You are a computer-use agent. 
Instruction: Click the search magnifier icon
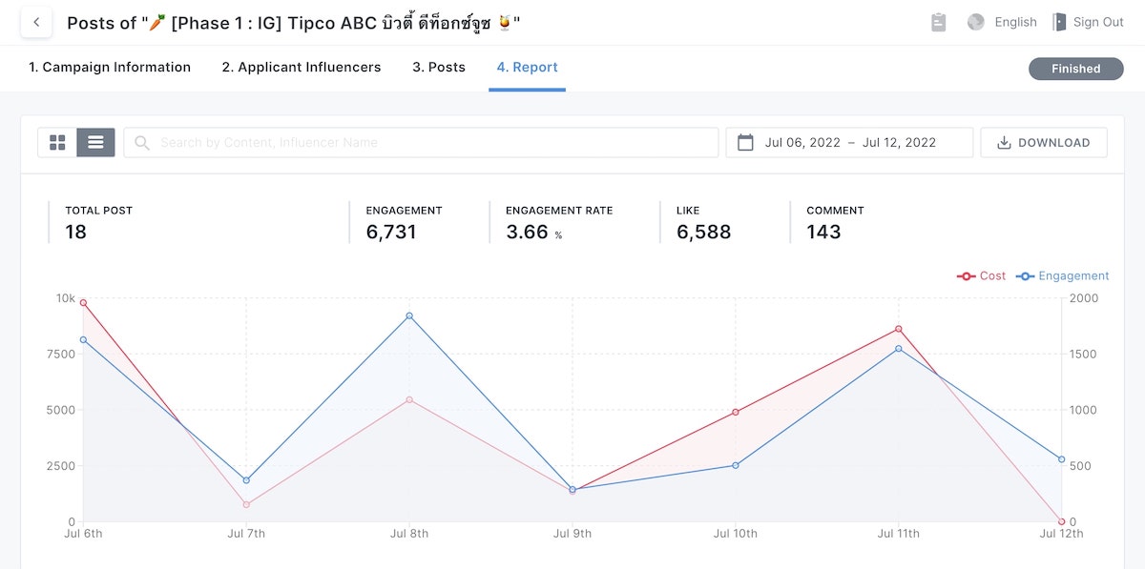pyautogui.click(x=142, y=143)
